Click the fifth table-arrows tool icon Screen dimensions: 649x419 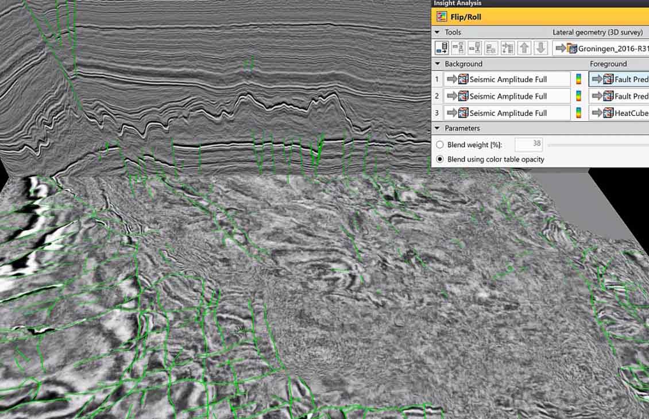click(508, 48)
